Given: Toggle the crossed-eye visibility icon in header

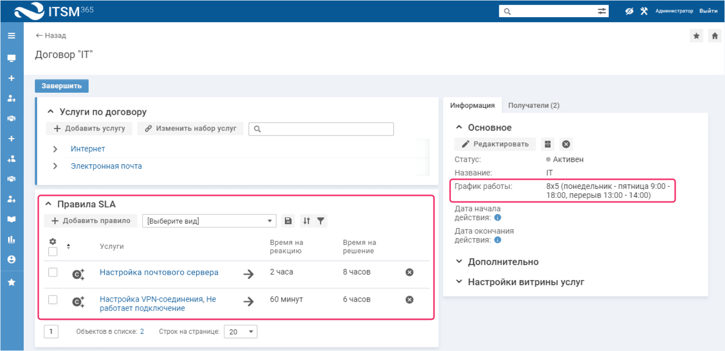Looking at the screenshot, I should (x=629, y=11).
